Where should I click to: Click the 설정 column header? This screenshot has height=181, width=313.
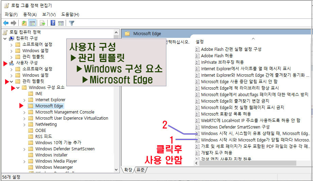200,42
